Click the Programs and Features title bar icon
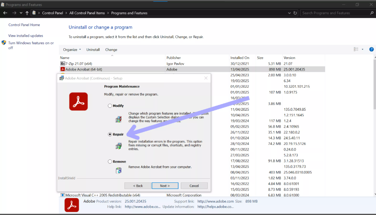Image resolution: width=376 pixels, height=215 pixels. (x=3, y=4)
